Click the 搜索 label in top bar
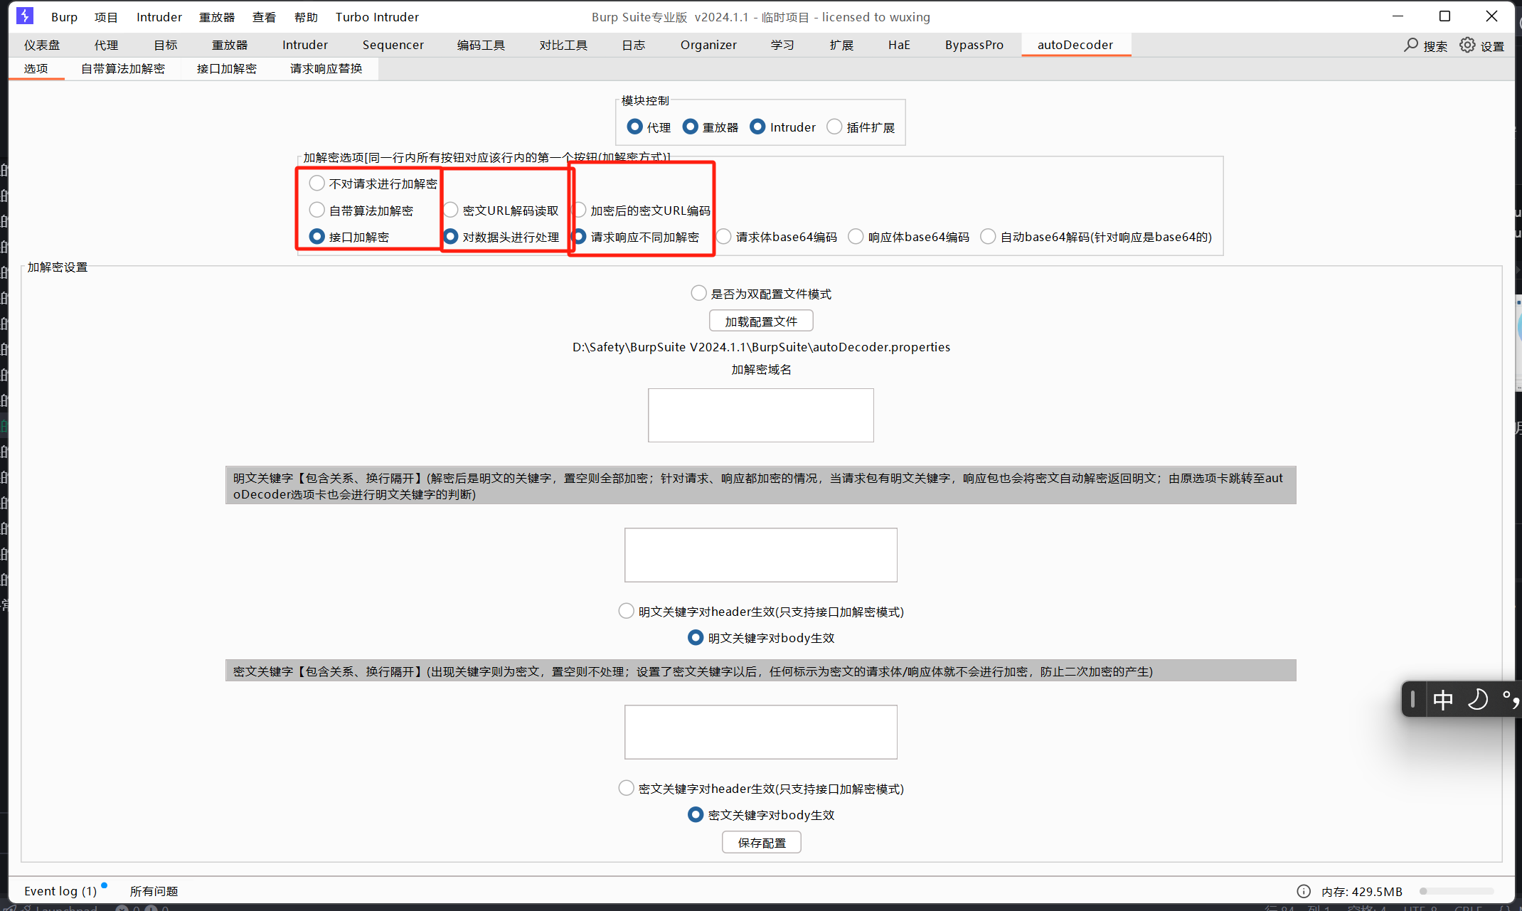 tap(1435, 46)
